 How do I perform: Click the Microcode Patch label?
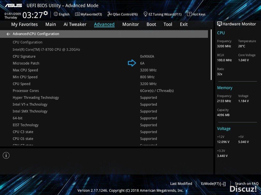[26, 63]
